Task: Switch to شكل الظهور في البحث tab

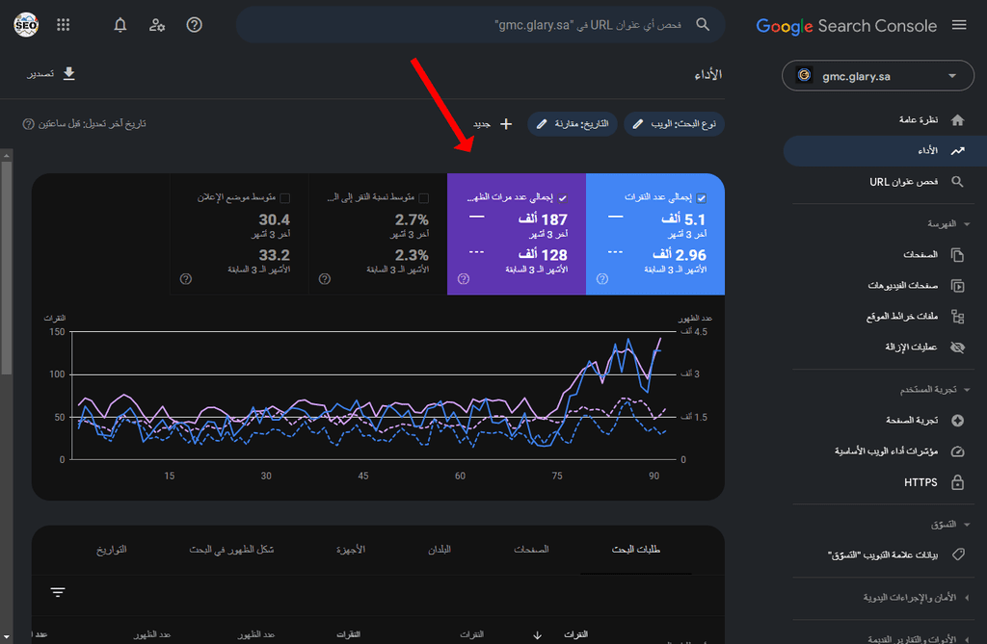Action: point(231,550)
